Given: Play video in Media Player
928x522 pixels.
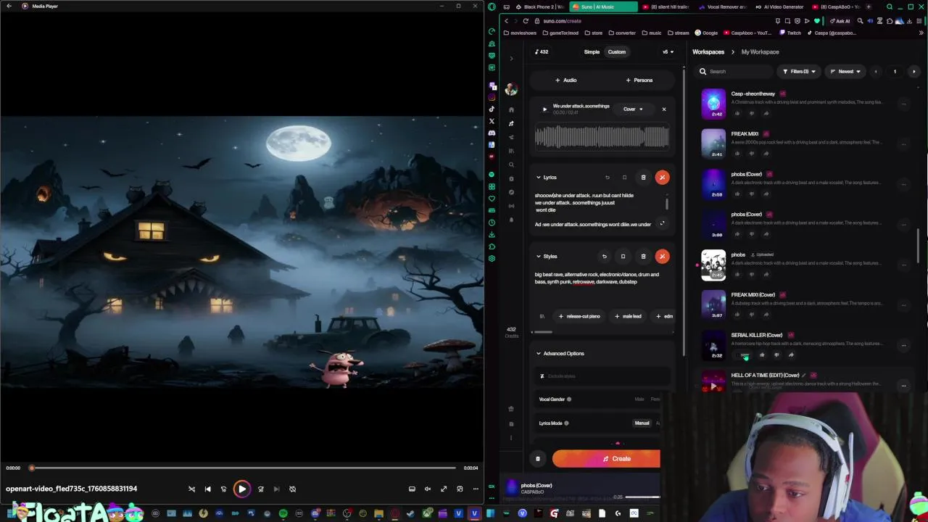Looking at the screenshot, I should 242,489.
